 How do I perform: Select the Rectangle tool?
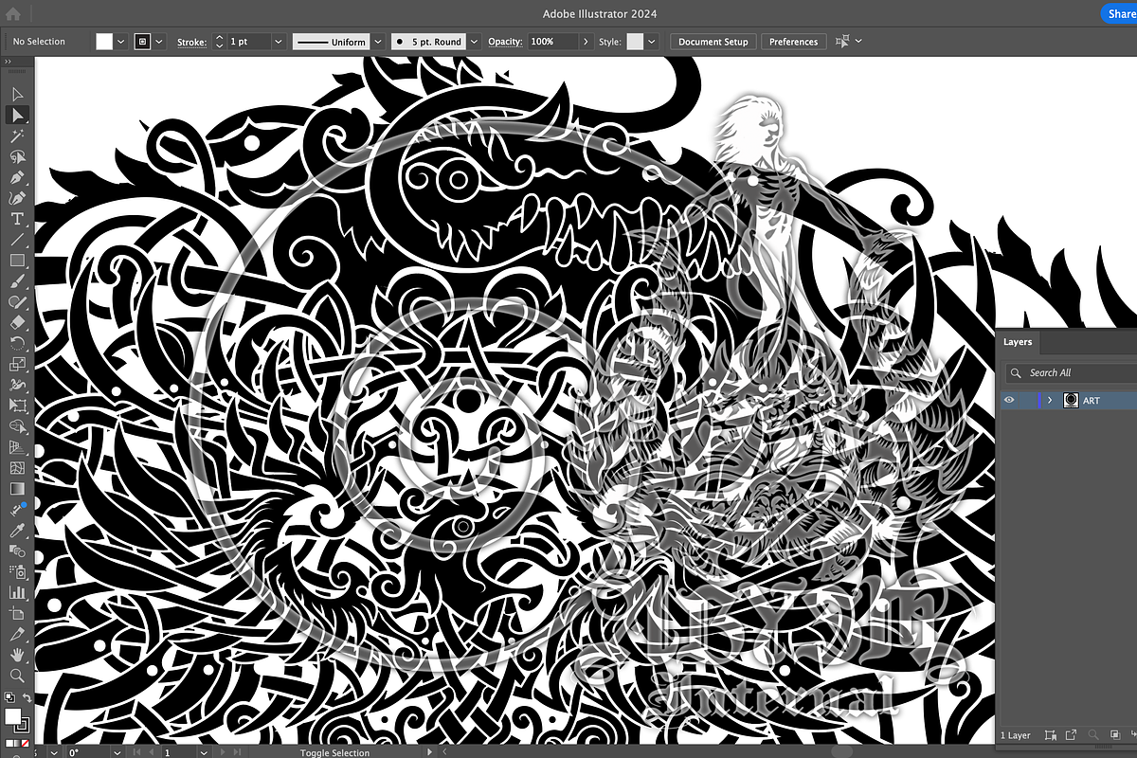point(17,261)
